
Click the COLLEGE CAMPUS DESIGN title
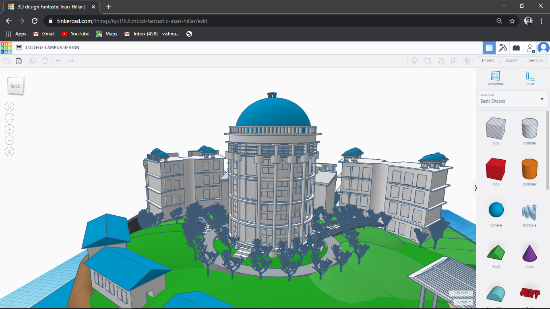tap(52, 47)
